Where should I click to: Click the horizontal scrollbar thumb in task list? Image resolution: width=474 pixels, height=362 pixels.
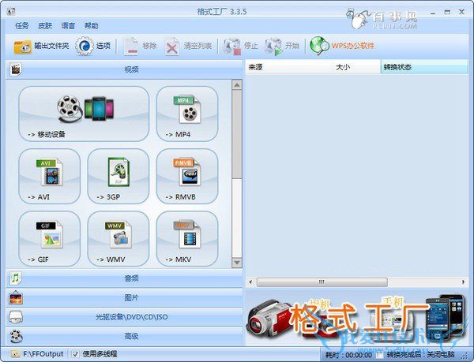coord(322,282)
